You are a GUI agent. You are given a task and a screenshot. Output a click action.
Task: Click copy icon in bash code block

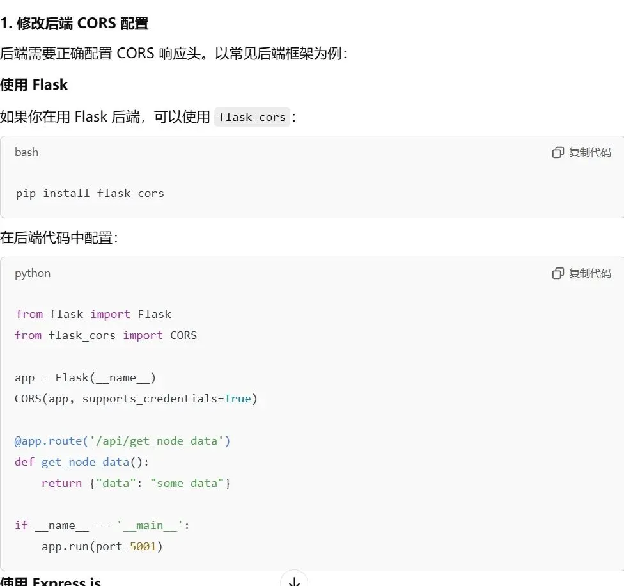pos(558,152)
